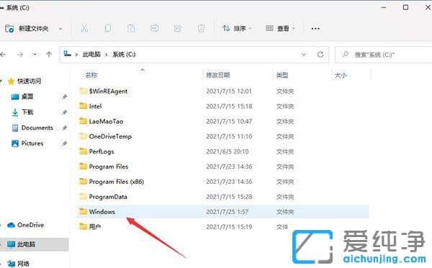This screenshot has width=432, height=268.
Task: Click the search box for 系统 (C:)
Action: pyautogui.click(x=384, y=55)
